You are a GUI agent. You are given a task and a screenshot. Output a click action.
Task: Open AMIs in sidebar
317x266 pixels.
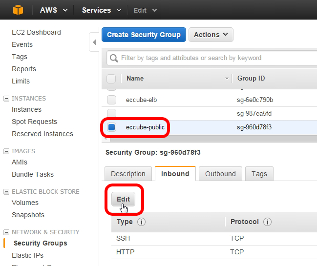(x=20, y=162)
